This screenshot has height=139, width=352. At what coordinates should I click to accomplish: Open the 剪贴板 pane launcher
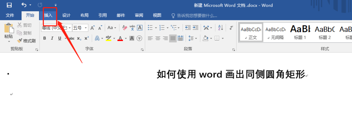coord(37,50)
